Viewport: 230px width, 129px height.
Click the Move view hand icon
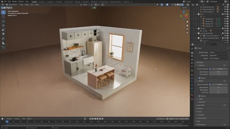187,25
